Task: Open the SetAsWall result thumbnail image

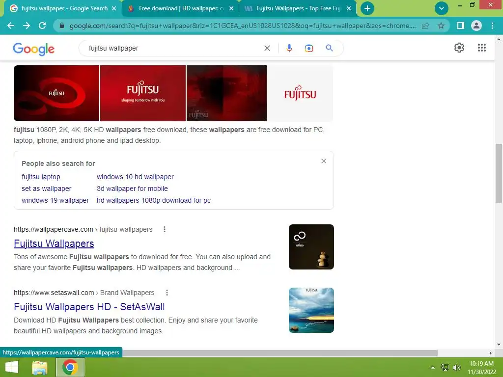Action: (x=311, y=310)
